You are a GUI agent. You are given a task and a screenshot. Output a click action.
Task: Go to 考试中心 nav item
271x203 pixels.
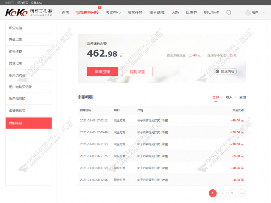click(113, 13)
